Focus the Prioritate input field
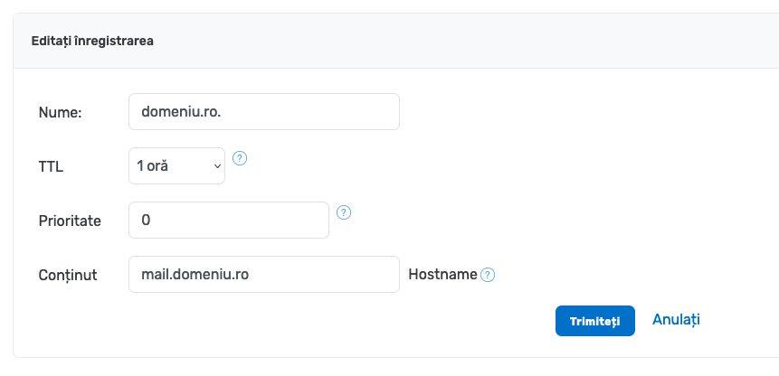 click(x=228, y=221)
